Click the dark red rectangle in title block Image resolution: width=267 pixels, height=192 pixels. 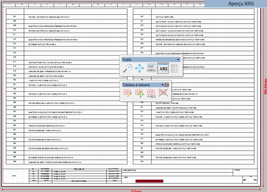point(149,181)
